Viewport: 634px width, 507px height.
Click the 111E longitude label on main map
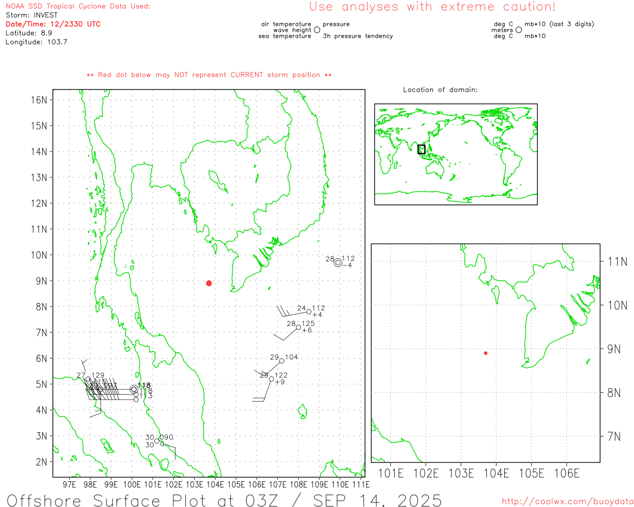(361, 484)
